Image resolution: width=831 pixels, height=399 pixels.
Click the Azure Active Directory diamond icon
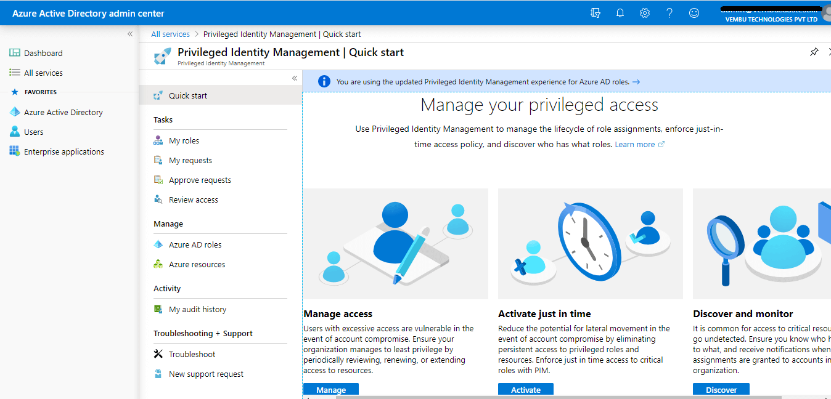pyautogui.click(x=15, y=112)
